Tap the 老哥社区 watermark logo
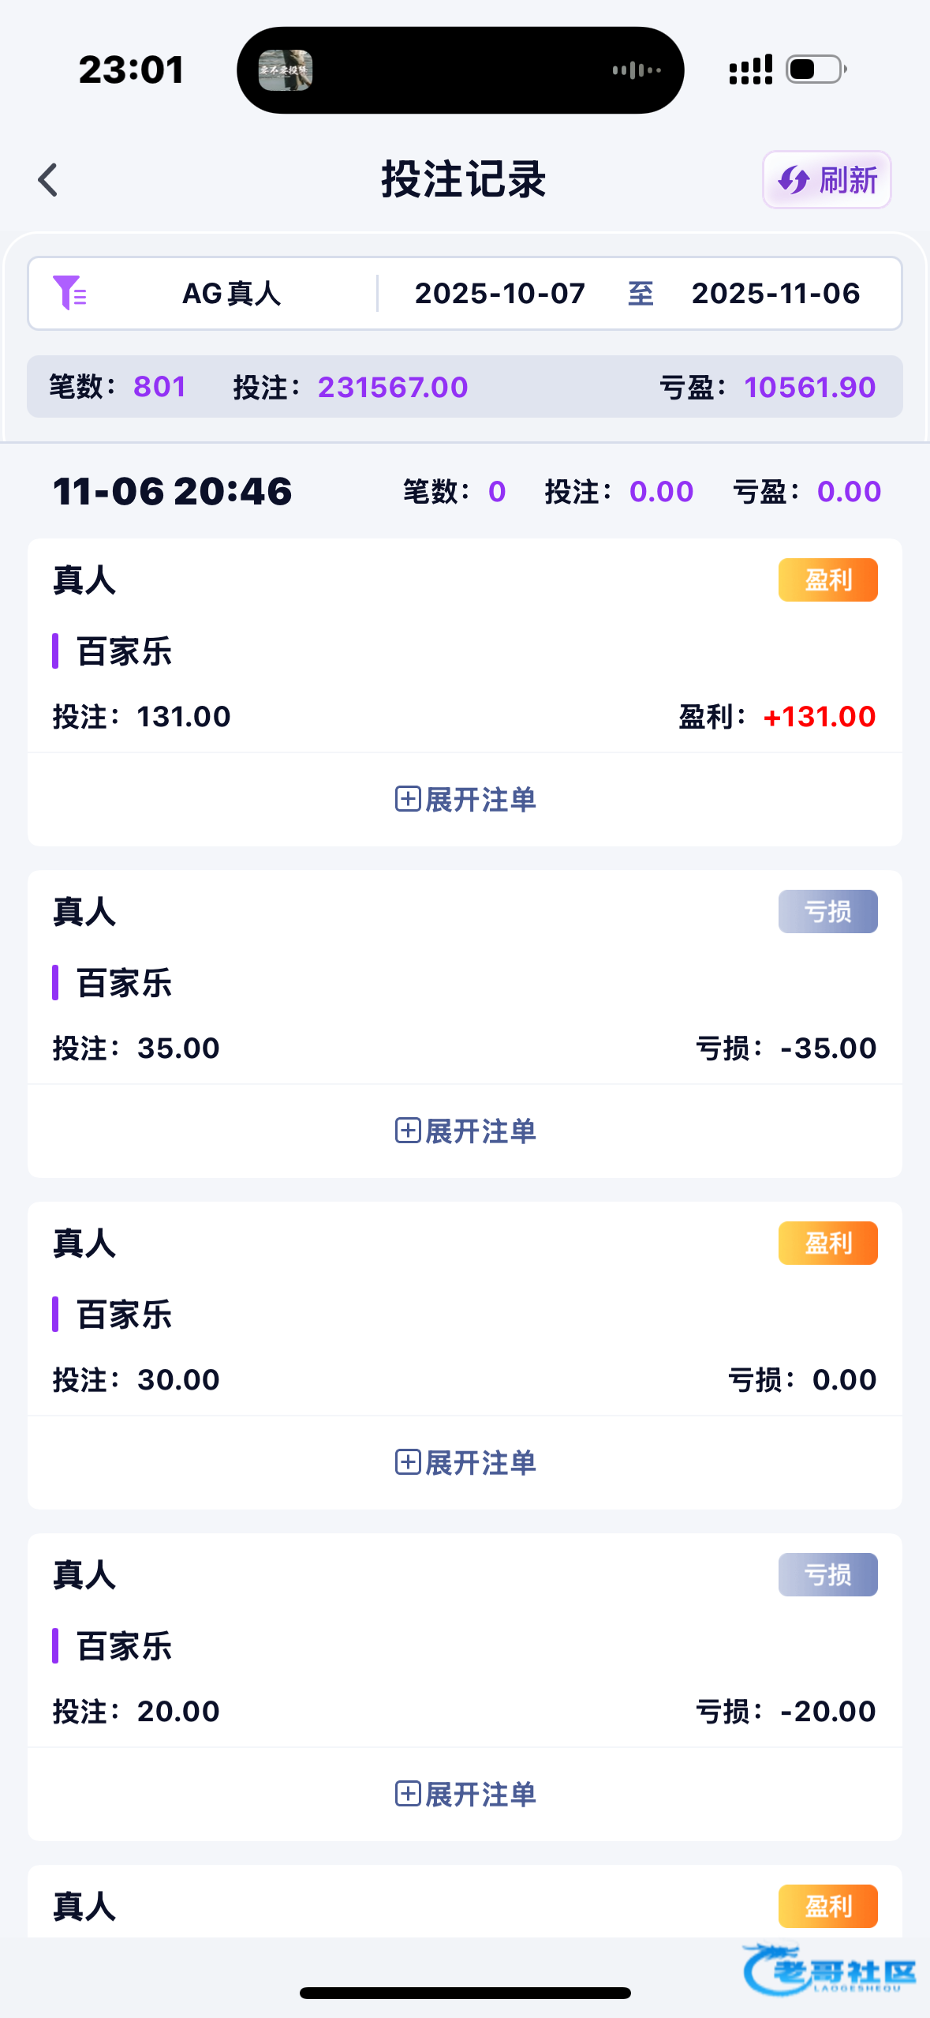The image size is (930, 2018). click(830, 1970)
